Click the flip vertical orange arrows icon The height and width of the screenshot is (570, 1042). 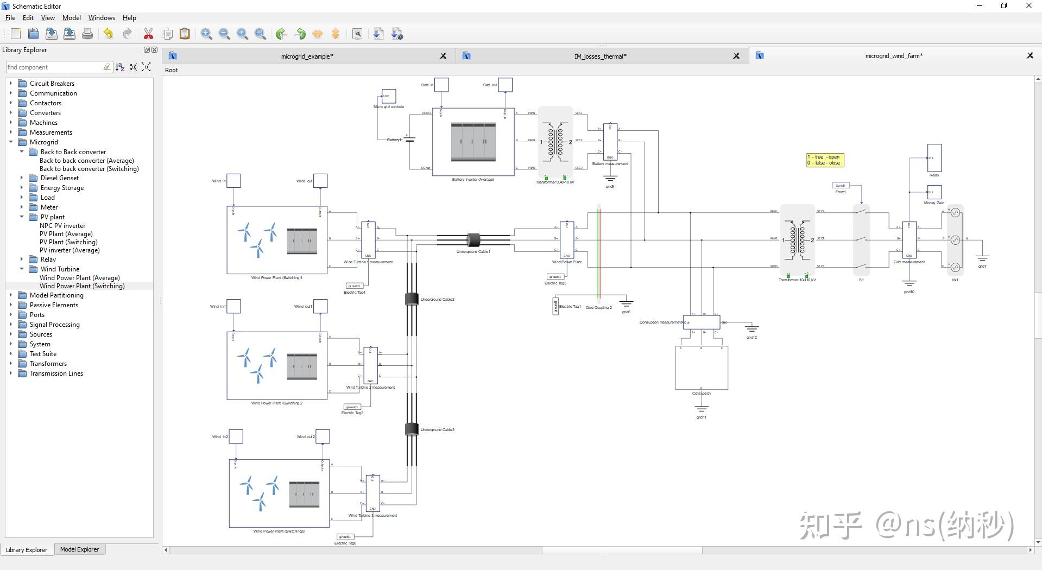[336, 34]
